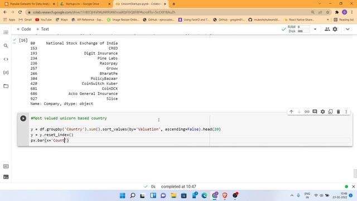Open Image Resizer Online bookmark

pos(123,20)
